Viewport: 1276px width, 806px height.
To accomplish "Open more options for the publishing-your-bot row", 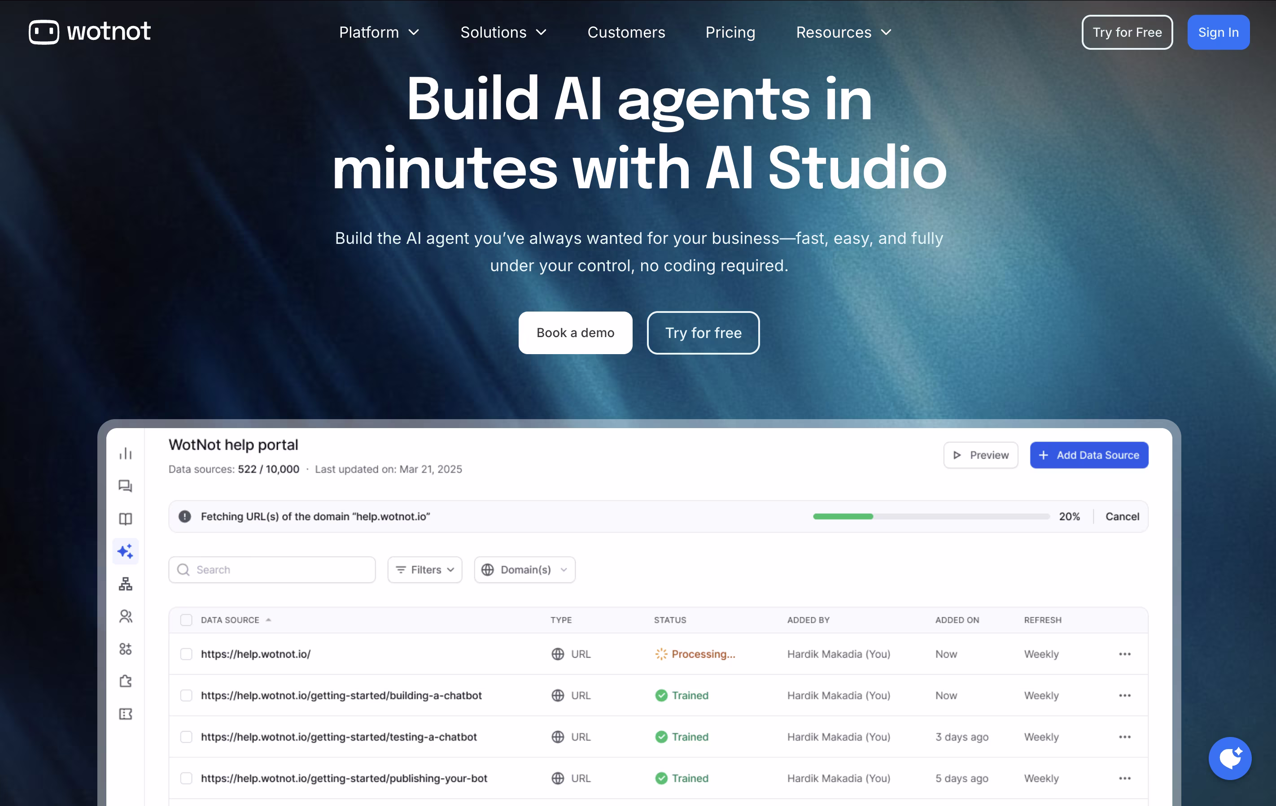I will pos(1124,778).
